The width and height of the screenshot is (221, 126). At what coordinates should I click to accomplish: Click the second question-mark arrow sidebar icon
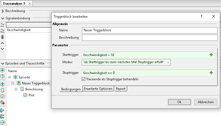[x=2, y=116]
